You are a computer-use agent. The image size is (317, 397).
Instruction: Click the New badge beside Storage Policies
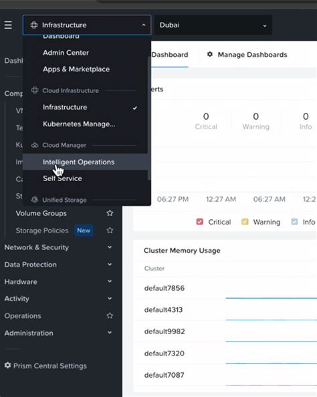click(x=84, y=231)
